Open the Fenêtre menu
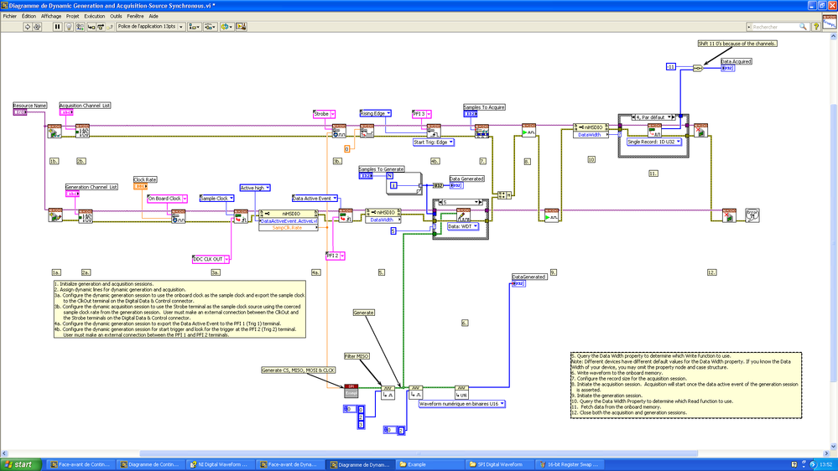838x471 pixels. tap(135, 16)
